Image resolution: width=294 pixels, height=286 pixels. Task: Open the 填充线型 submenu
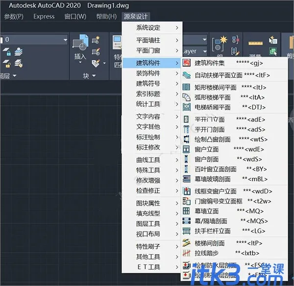(x=152, y=214)
